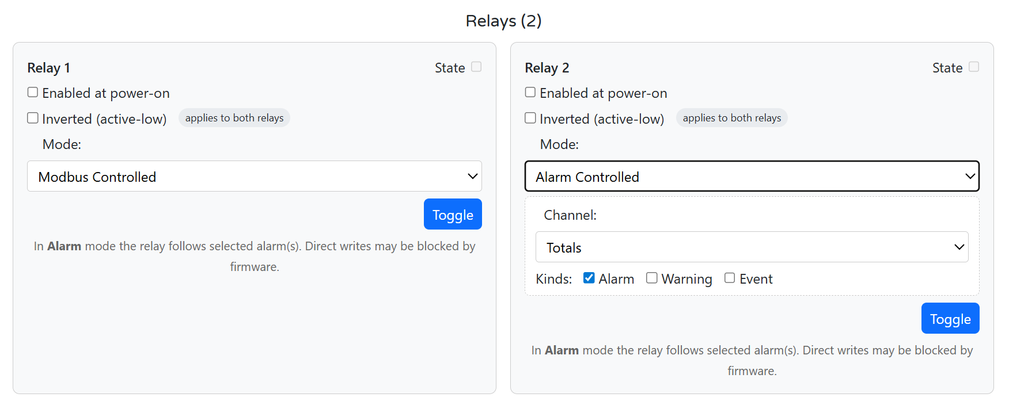Check "Inverted (active-low)" for Relay 1

32,117
